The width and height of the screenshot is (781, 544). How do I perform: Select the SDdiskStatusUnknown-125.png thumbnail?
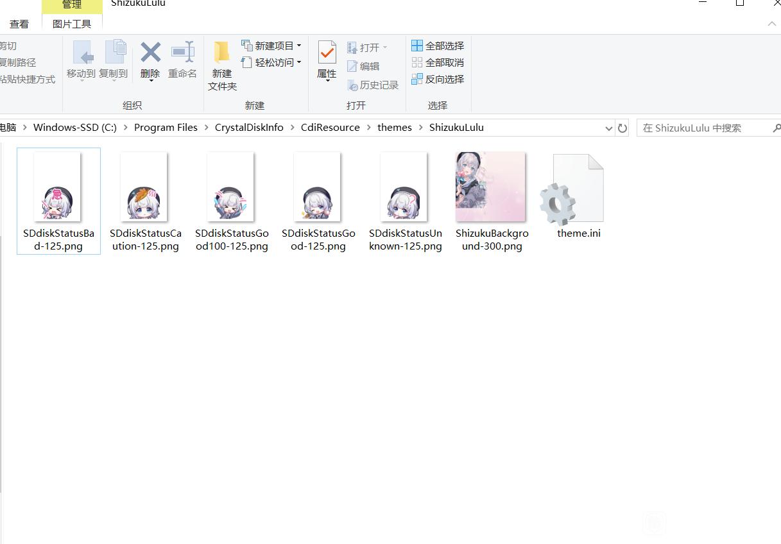pyautogui.click(x=404, y=187)
